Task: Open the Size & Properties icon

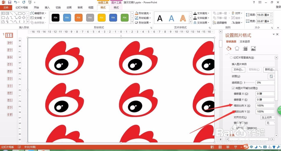Action: click(245, 49)
